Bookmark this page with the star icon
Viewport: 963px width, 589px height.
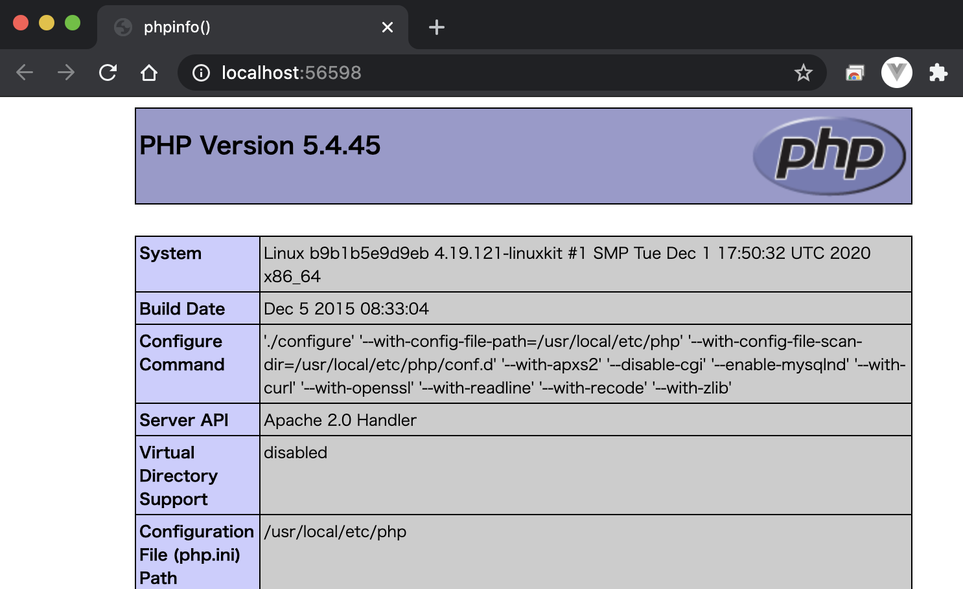(804, 72)
